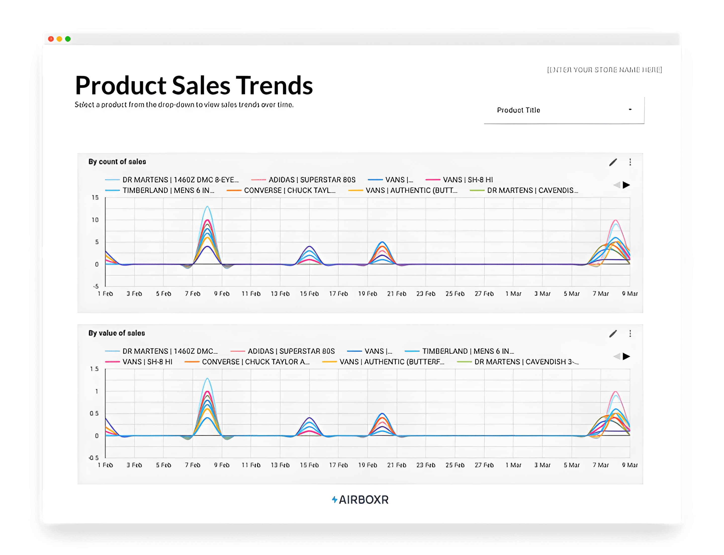Show next legend page in value chart
The image size is (724, 555).
626,356
